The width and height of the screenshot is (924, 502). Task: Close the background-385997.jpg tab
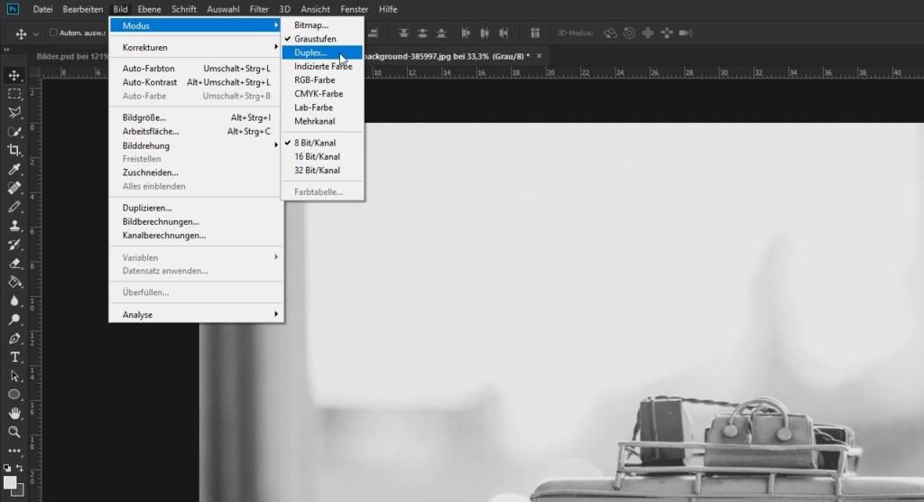(x=539, y=55)
